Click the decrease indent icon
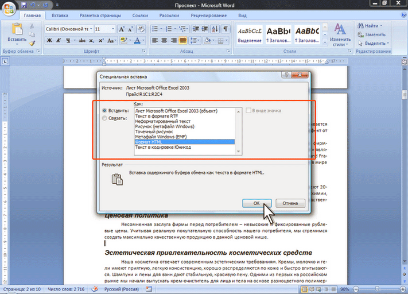The width and height of the screenshot is (408, 294). (196, 29)
